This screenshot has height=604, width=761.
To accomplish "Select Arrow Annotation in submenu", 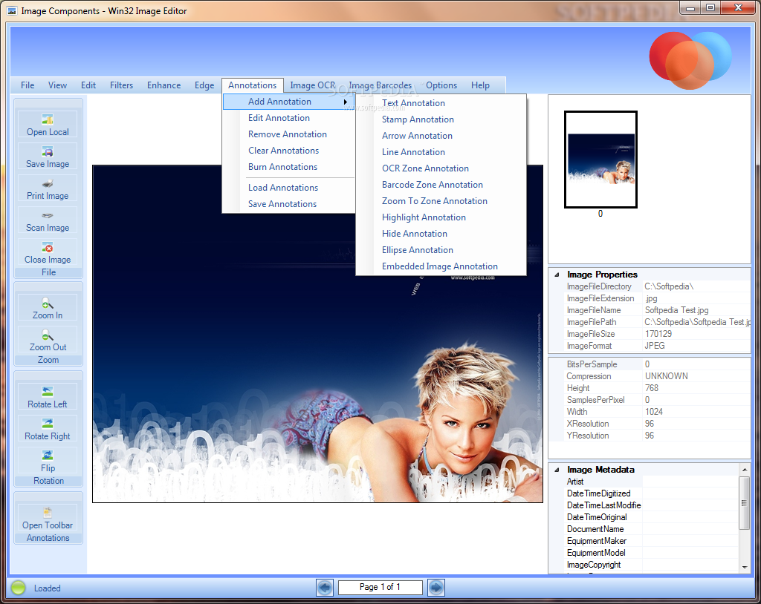I will 441,136.
